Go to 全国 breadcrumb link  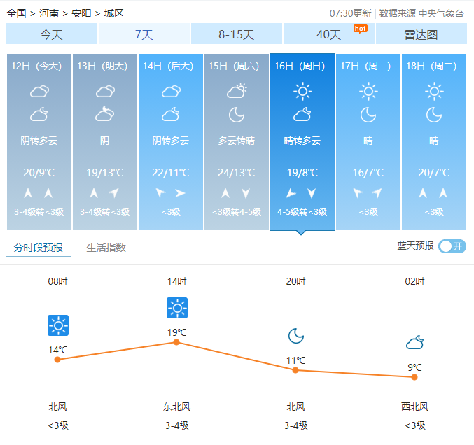pyautogui.click(x=16, y=13)
